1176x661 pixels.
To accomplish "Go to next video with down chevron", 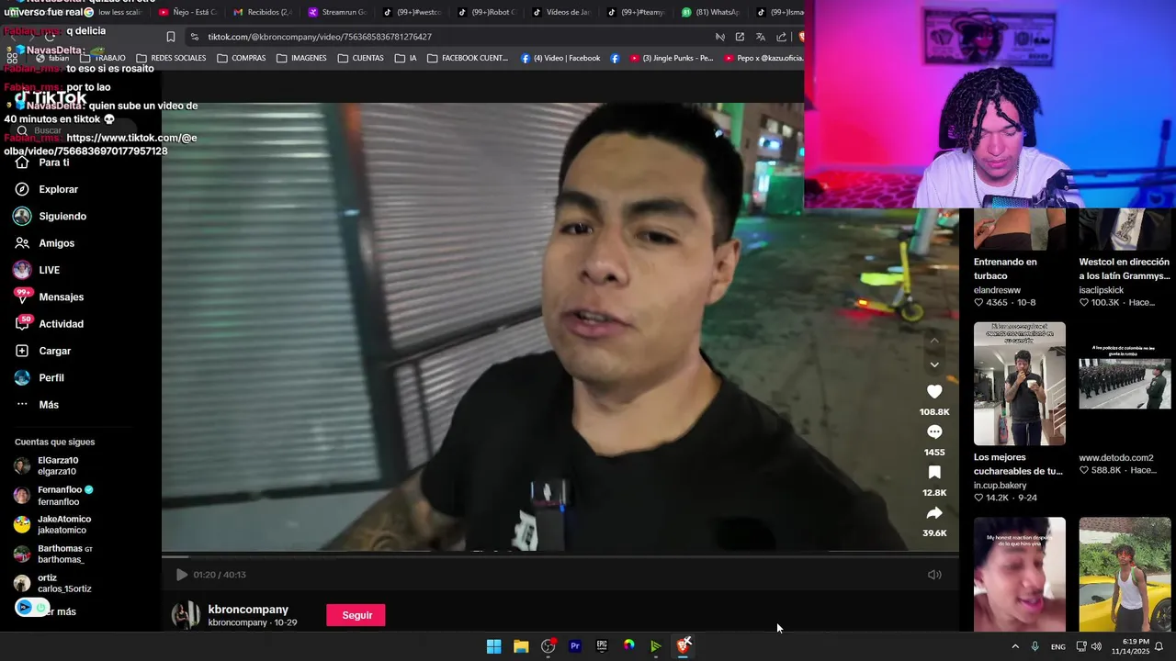I will [934, 364].
